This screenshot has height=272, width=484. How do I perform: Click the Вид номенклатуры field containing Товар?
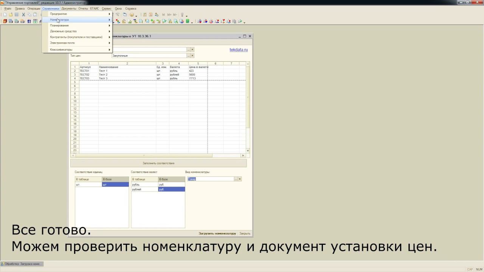coord(211,179)
